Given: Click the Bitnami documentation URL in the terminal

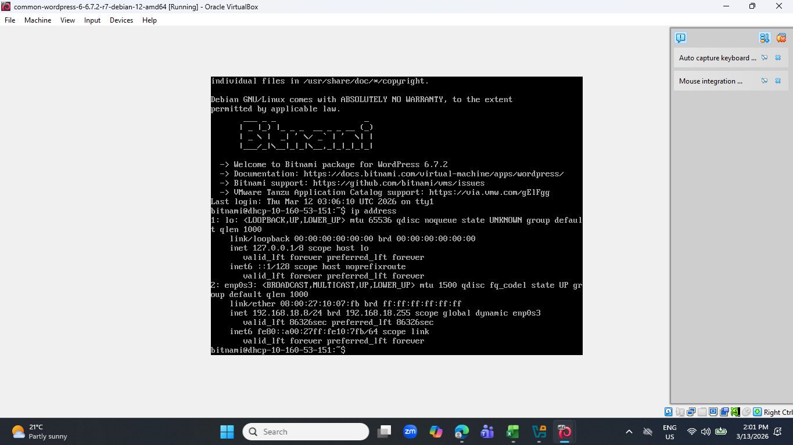Looking at the screenshot, I should coord(433,174).
